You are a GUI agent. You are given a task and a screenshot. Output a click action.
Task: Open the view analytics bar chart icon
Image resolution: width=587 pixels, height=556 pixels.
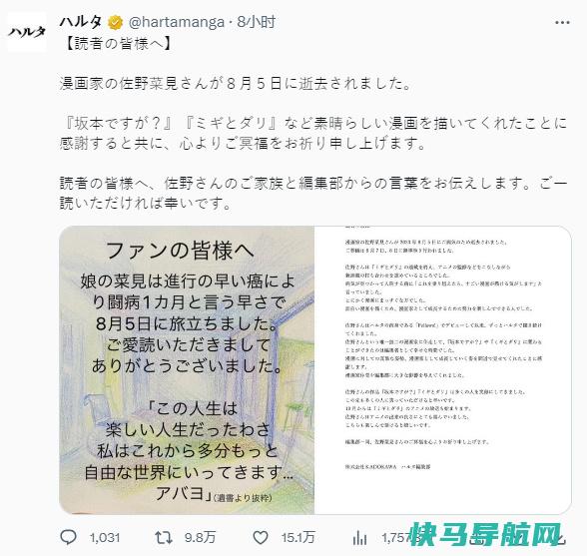click(359, 538)
